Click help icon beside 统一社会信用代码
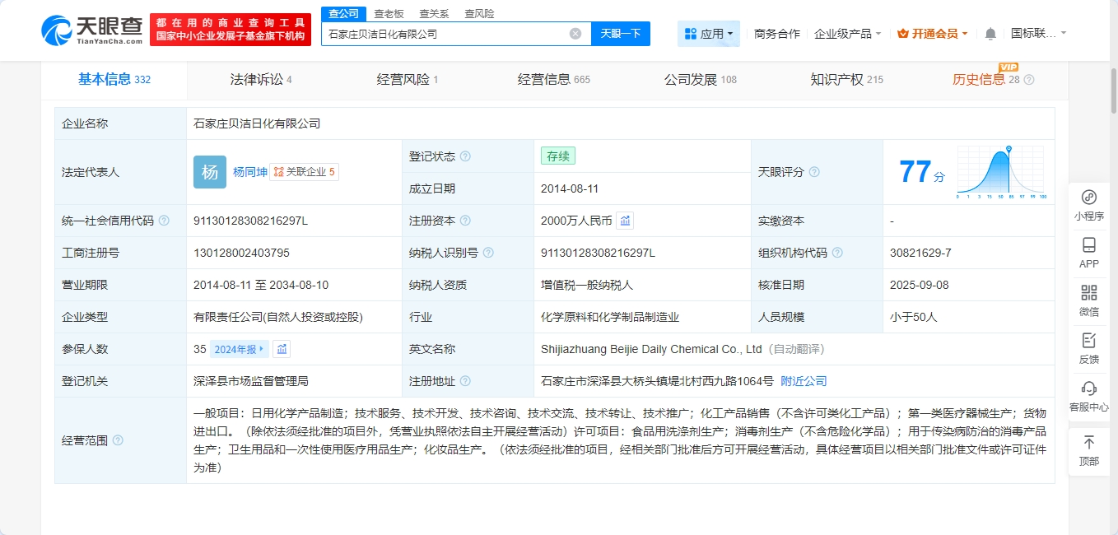Screen dimensions: 1118x535 click(164, 221)
